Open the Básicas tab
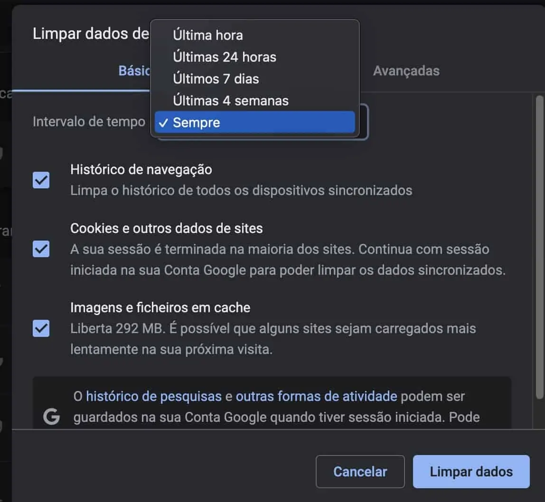This screenshot has height=502, width=545. coord(134,71)
